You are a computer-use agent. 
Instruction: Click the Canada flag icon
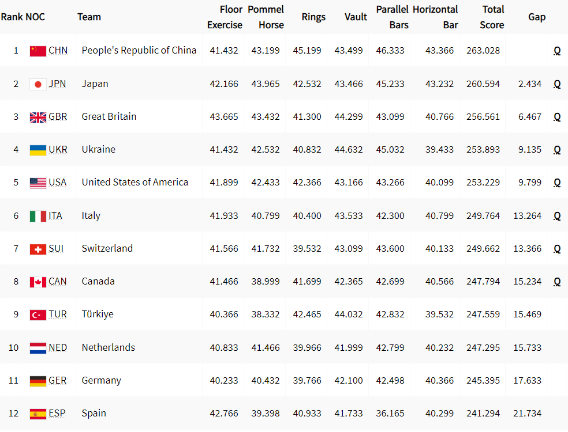point(38,282)
